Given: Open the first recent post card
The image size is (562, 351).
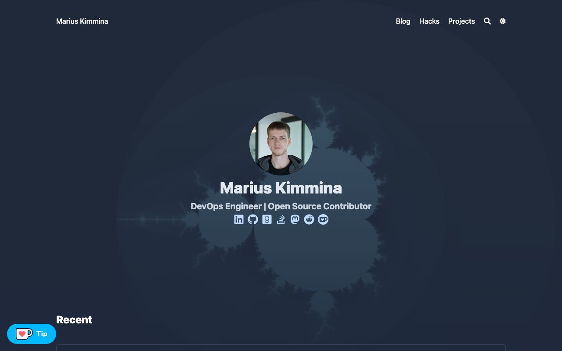Looking at the screenshot, I should tap(281, 347).
